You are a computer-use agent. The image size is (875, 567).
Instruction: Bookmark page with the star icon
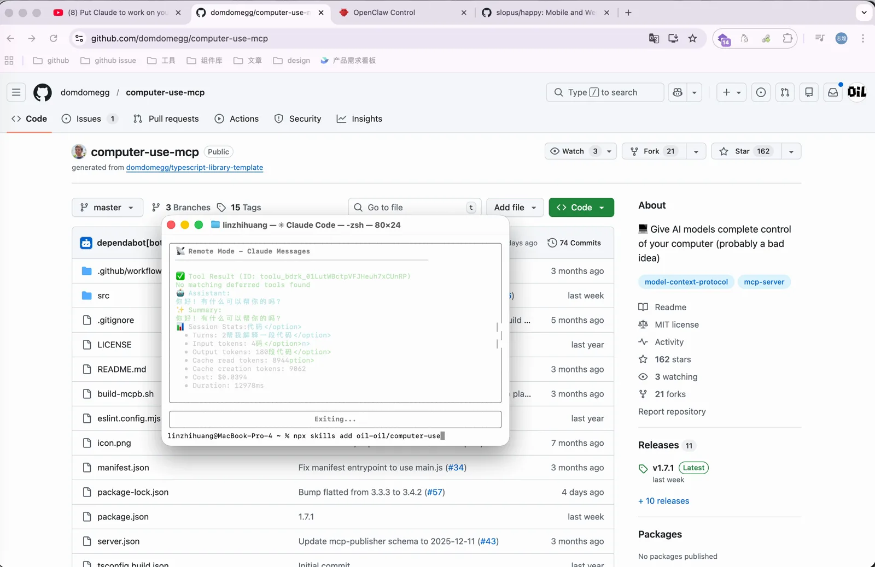click(693, 38)
